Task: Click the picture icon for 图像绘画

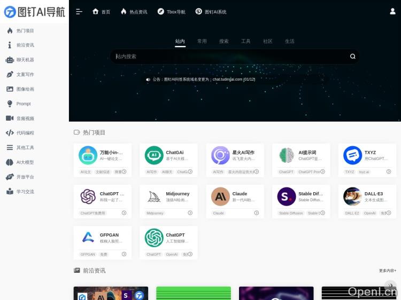Action: [10, 89]
